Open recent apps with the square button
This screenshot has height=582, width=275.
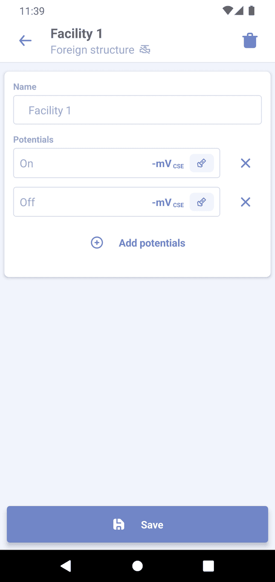click(208, 566)
